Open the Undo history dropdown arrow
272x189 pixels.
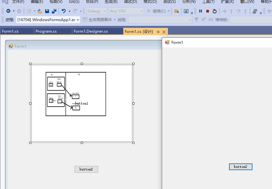pos(70,11)
